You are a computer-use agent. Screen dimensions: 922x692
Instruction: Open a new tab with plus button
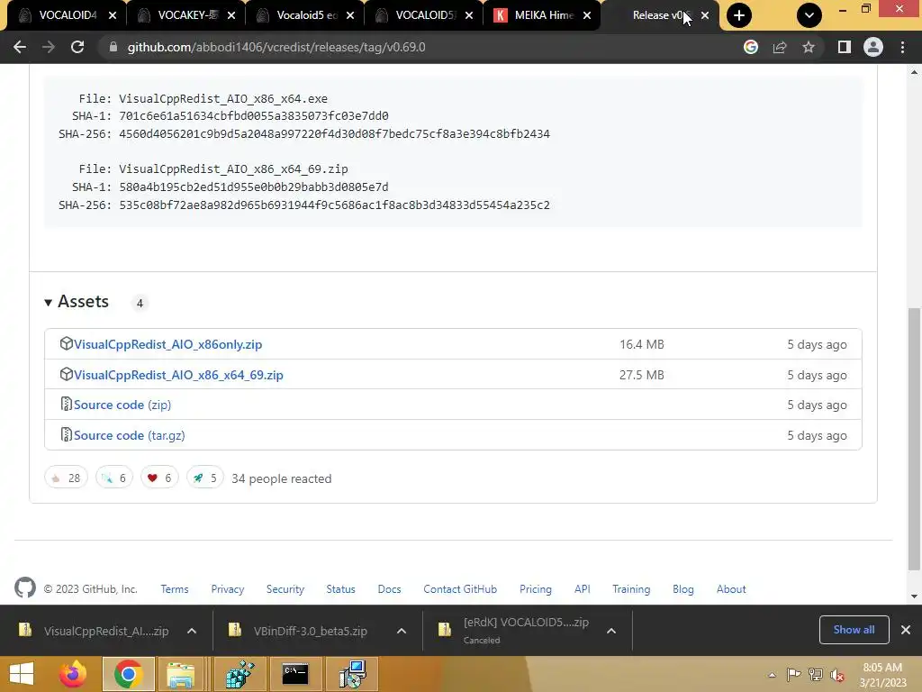(739, 15)
